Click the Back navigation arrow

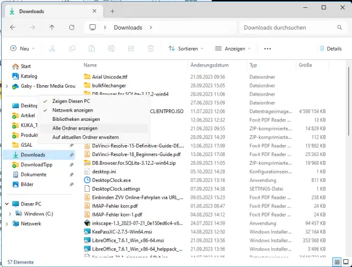[x=12, y=27]
